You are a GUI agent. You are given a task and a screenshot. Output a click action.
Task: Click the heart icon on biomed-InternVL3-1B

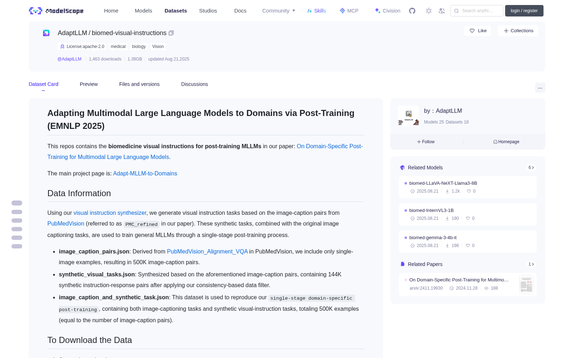pyautogui.click(x=468, y=218)
